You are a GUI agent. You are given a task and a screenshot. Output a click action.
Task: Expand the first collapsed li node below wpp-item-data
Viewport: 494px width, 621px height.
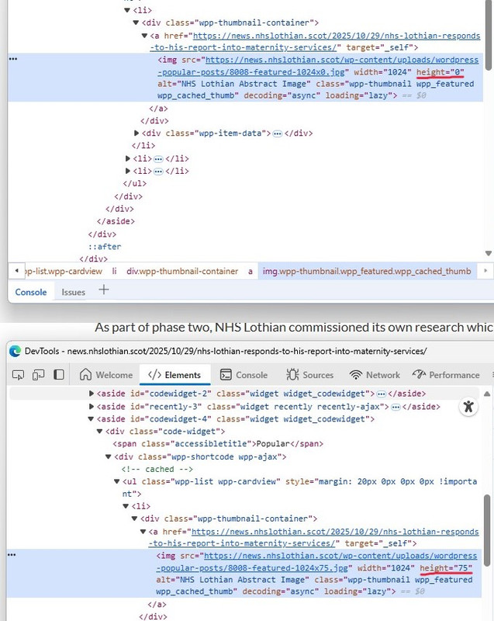click(128, 158)
